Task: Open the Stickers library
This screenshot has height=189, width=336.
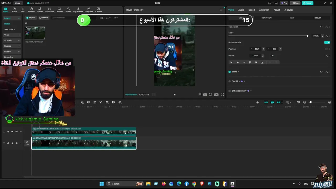Action: 31,10
